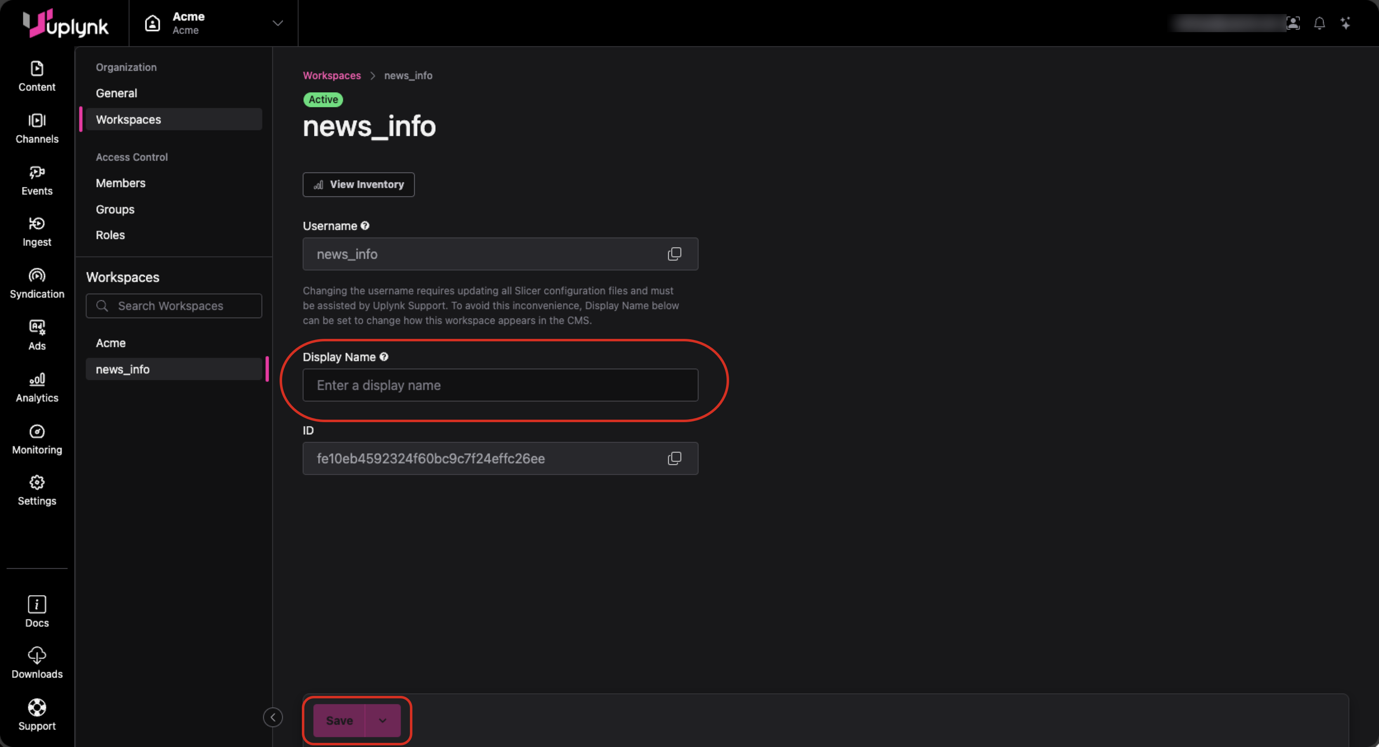Open the Save button dropdown arrow
The width and height of the screenshot is (1379, 747).
tap(382, 720)
